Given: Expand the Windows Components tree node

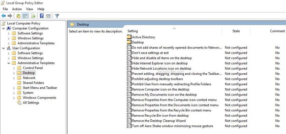Looking at the screenshot, I should [14, 98].
